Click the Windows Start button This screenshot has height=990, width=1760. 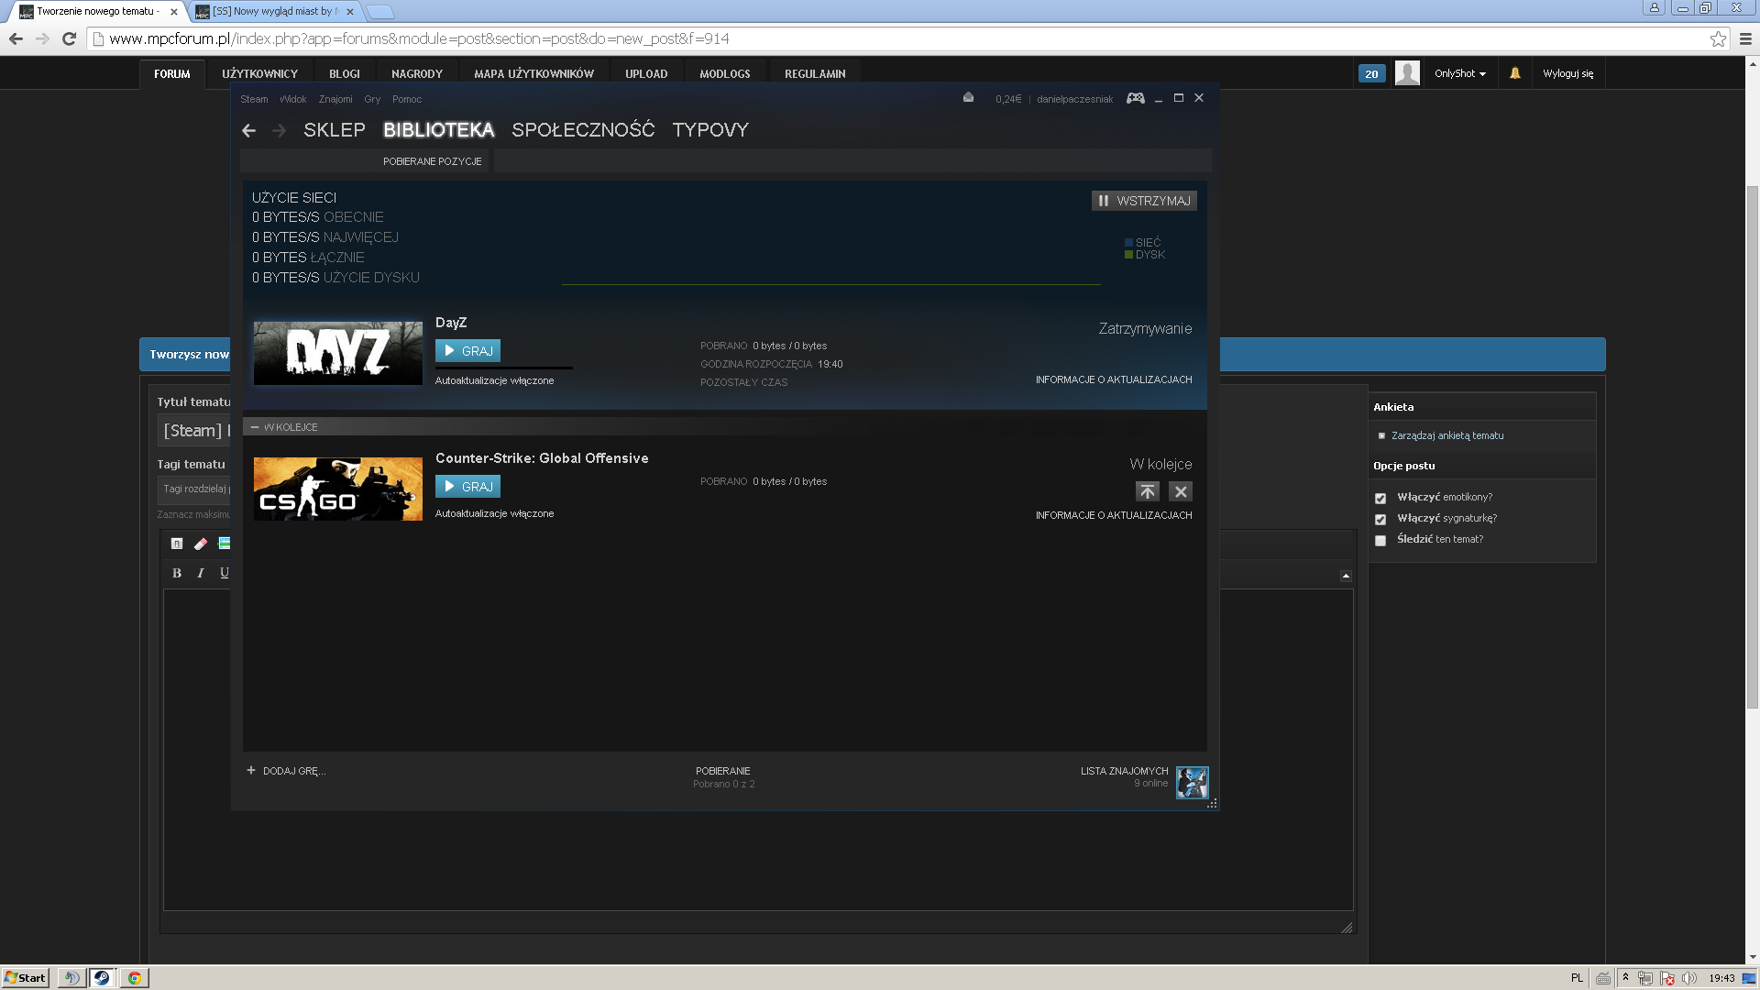click(x=25, y=978)
